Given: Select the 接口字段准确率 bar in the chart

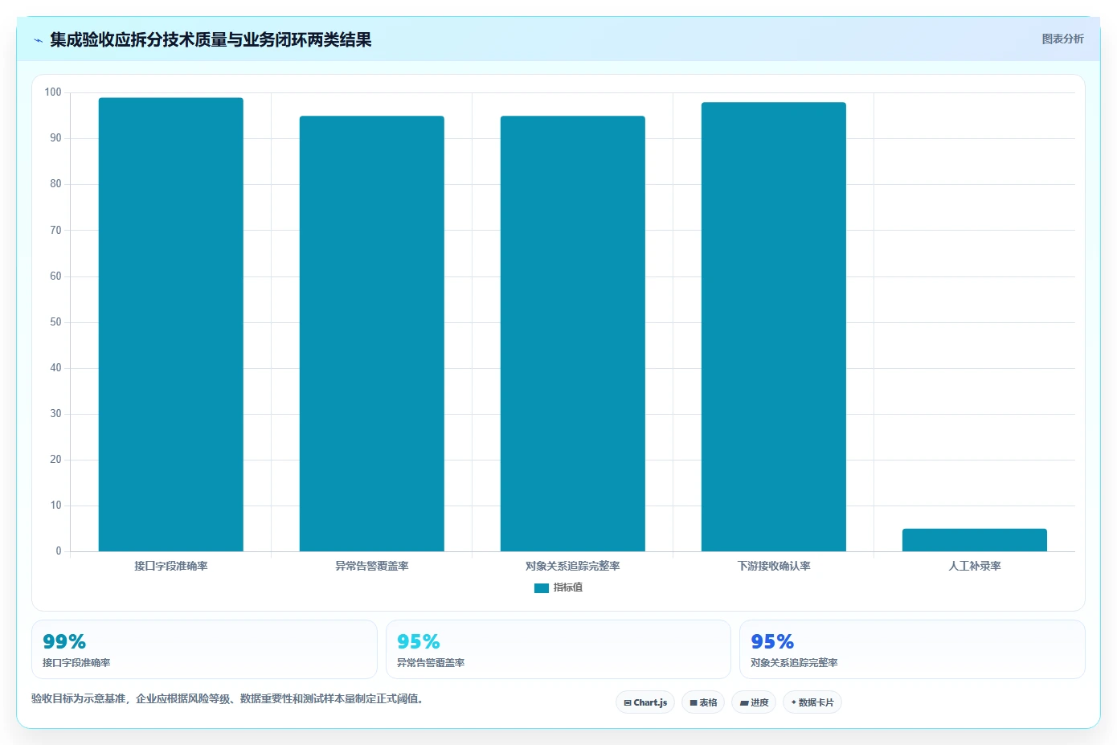Looking at the screenshot, I should 171,325.
